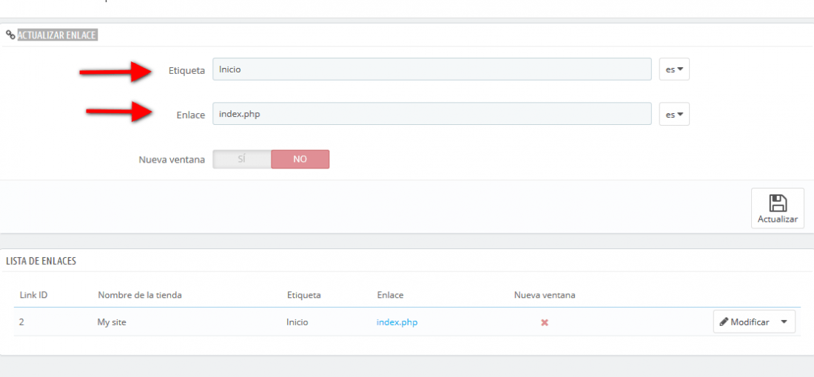Open the language dropdown next to Enlace field
The image size is (814, 377).
pyautogui.click(x=674, y=114)
